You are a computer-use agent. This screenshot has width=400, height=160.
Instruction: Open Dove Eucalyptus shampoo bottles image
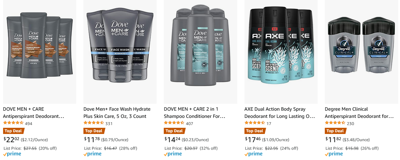pyautogui.click(x=201, y=52)
